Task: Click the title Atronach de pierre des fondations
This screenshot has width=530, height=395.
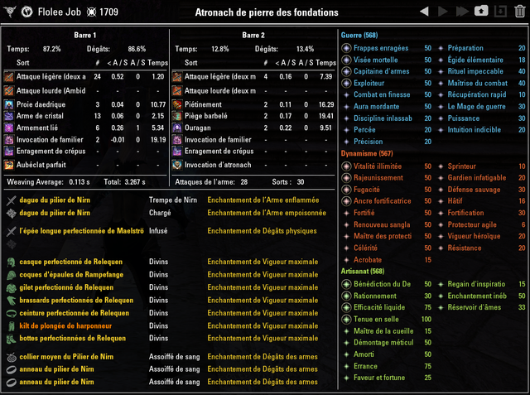Action: (267, 12)
